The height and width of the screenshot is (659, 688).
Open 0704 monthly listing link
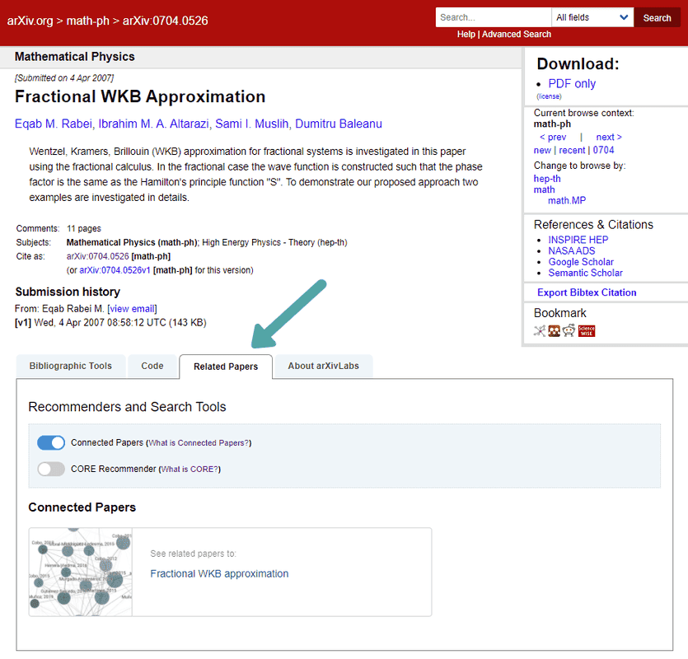coord(603,151)
